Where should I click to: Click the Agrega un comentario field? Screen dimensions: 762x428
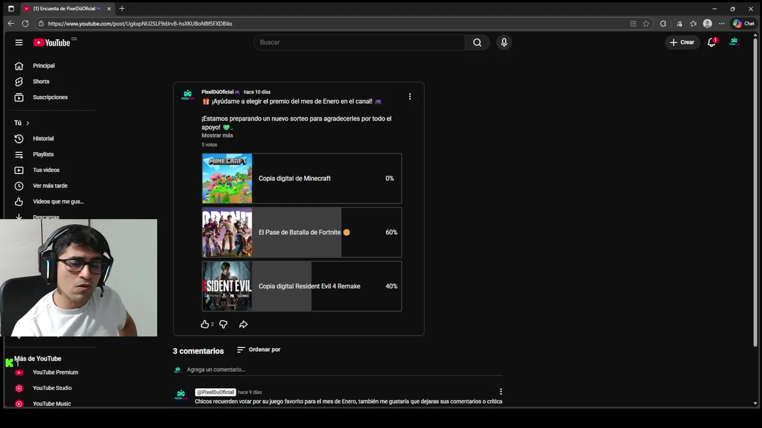click(x=344, y=370)
